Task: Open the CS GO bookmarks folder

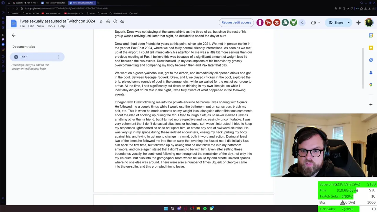Action: [134, 13]
